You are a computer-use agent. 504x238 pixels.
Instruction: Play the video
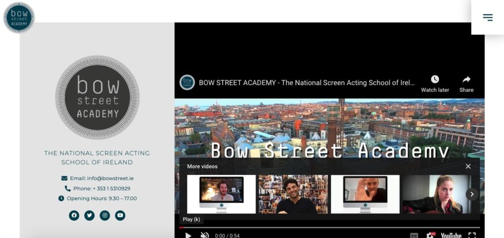(x=188, y=236)
